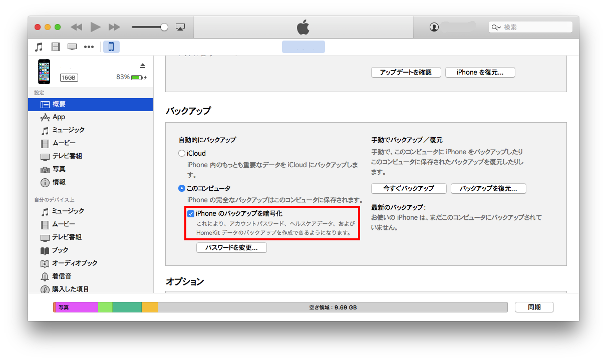The image size is (607, 361).
Task: Click the device name tab in header
Action: point(303,47)
